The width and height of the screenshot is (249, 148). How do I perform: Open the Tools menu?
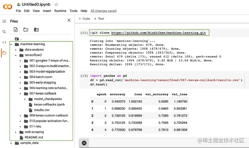73,11
